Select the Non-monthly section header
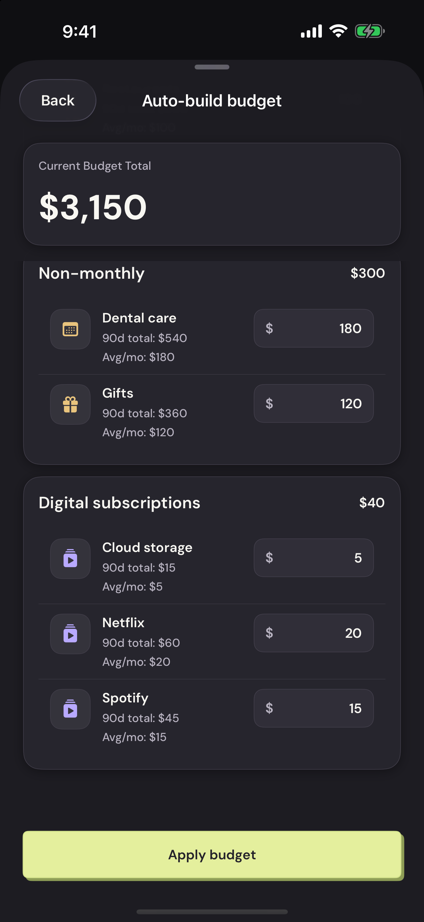This screenshot has width=424, height=922. coord(92,273)
